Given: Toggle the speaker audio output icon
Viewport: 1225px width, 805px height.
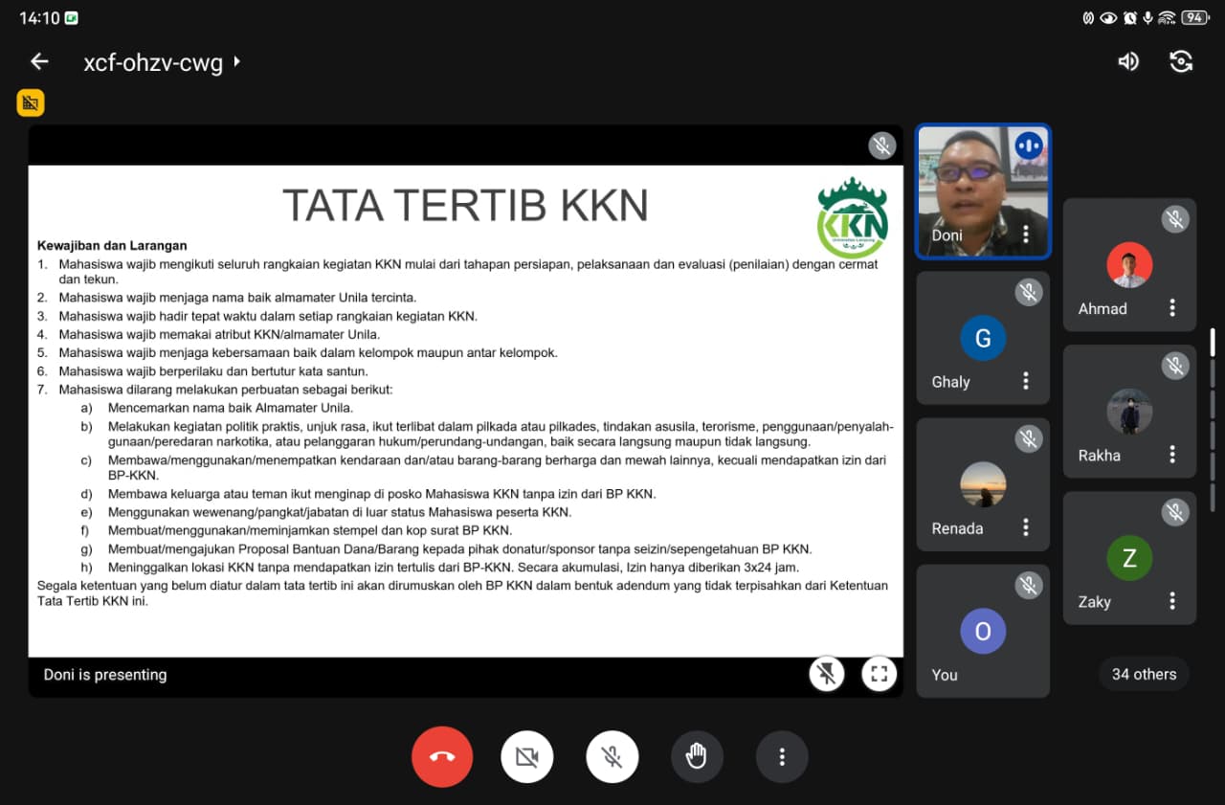Looking at the screenshot, I should [1128, 62].
